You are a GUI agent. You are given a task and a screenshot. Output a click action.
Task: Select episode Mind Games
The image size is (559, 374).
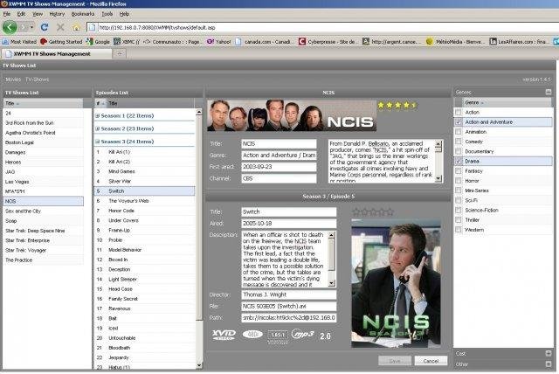click(144, 171)
